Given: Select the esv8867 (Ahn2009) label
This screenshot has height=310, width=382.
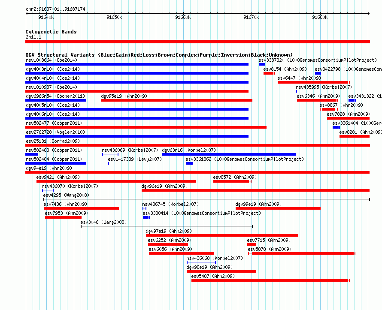Looking at the screenshot, I should click(x=341, y=105).
